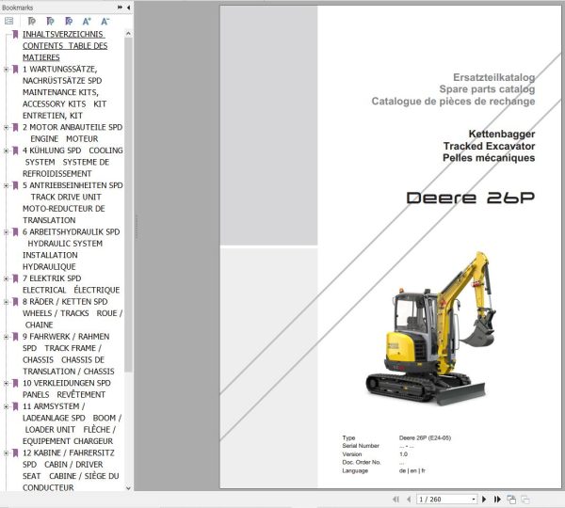Open the 1 WARTUNGSSÄTZE maintenance kits bookmark

(64, 92)
